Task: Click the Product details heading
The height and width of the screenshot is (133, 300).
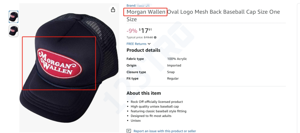Action: pyautogui.click(x=143, y=50)
